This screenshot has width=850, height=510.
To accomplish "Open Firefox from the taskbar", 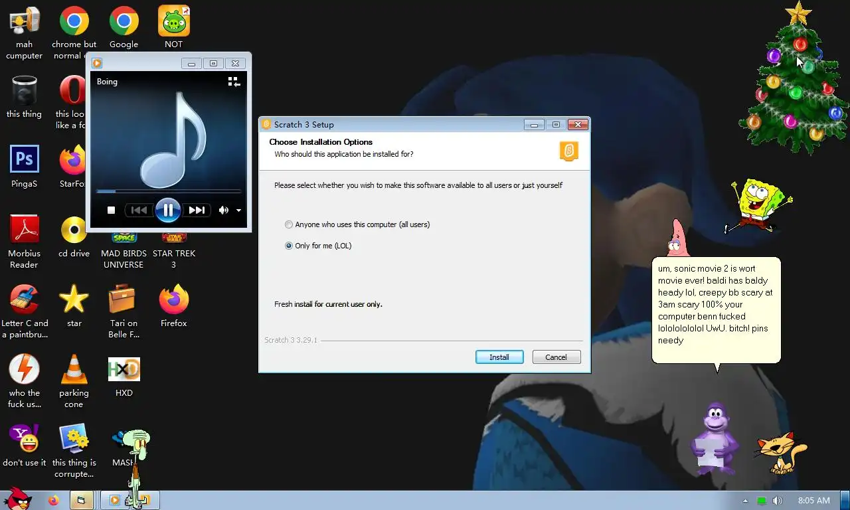I will 54,501.
